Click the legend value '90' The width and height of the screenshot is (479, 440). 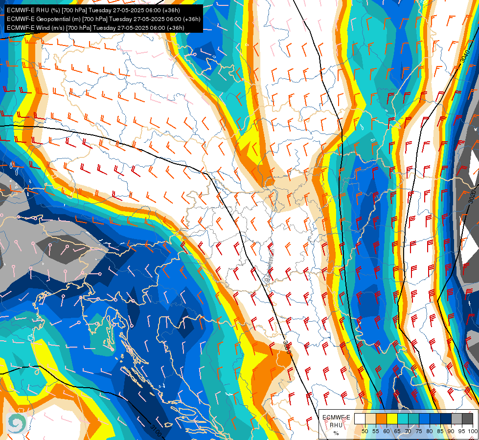[x=451, y=431]
